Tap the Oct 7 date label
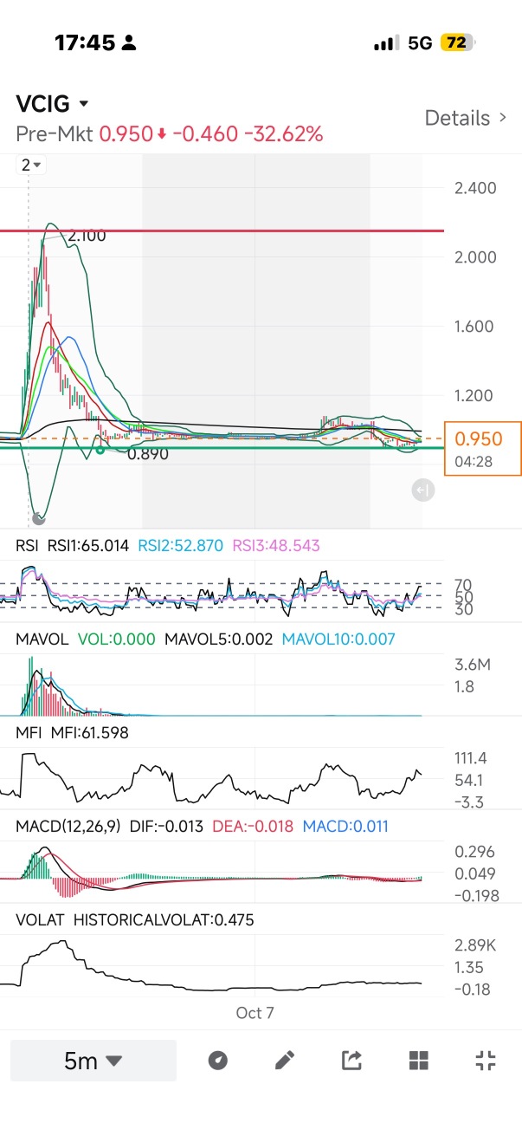The height and width of the screenshot is (1136, 522). [255, 1012]
